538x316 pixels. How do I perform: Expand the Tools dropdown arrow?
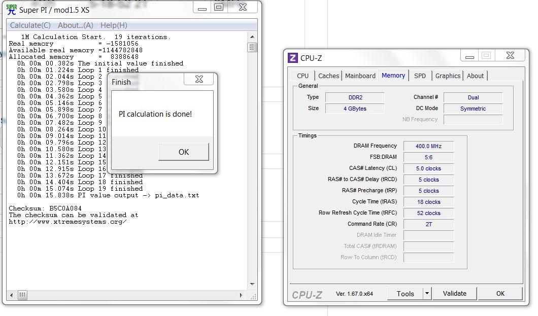(427, 294)
